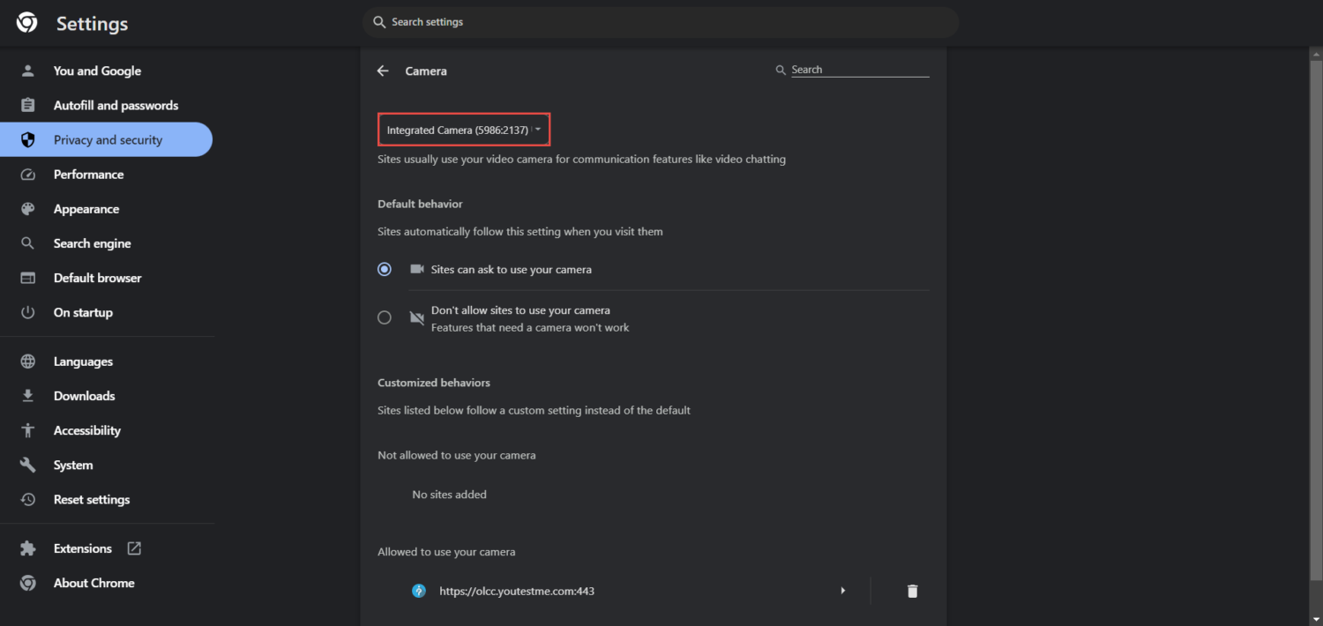1323x626 pixels.
Task: Click the Appearance palette icon
Action: (28, 209)
